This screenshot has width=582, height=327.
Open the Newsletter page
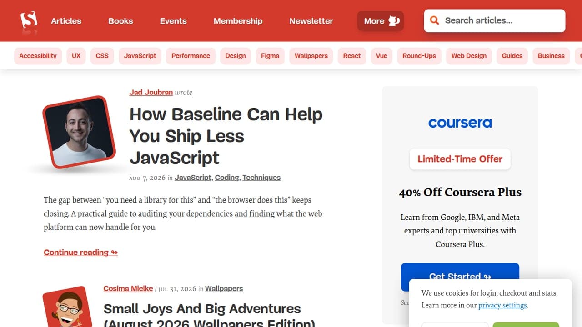coord(311,21)
